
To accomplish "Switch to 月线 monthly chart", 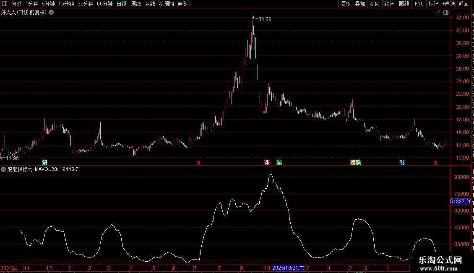I will pyautogui.click(x=150, y=4).
